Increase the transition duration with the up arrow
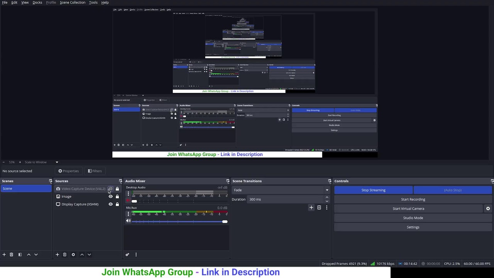The image size is (494, 278). [x=327, y=197]
